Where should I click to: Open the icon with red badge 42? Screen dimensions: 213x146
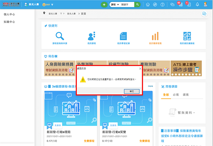[x=180, y=4]
